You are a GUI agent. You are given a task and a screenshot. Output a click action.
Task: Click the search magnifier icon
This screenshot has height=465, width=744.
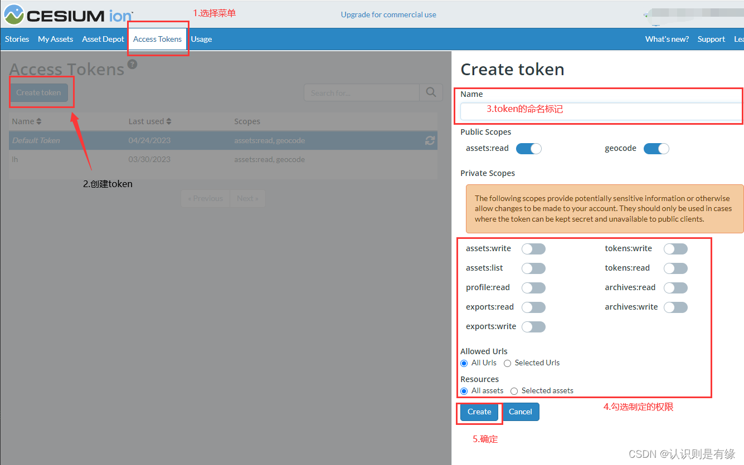pos(431,92)
